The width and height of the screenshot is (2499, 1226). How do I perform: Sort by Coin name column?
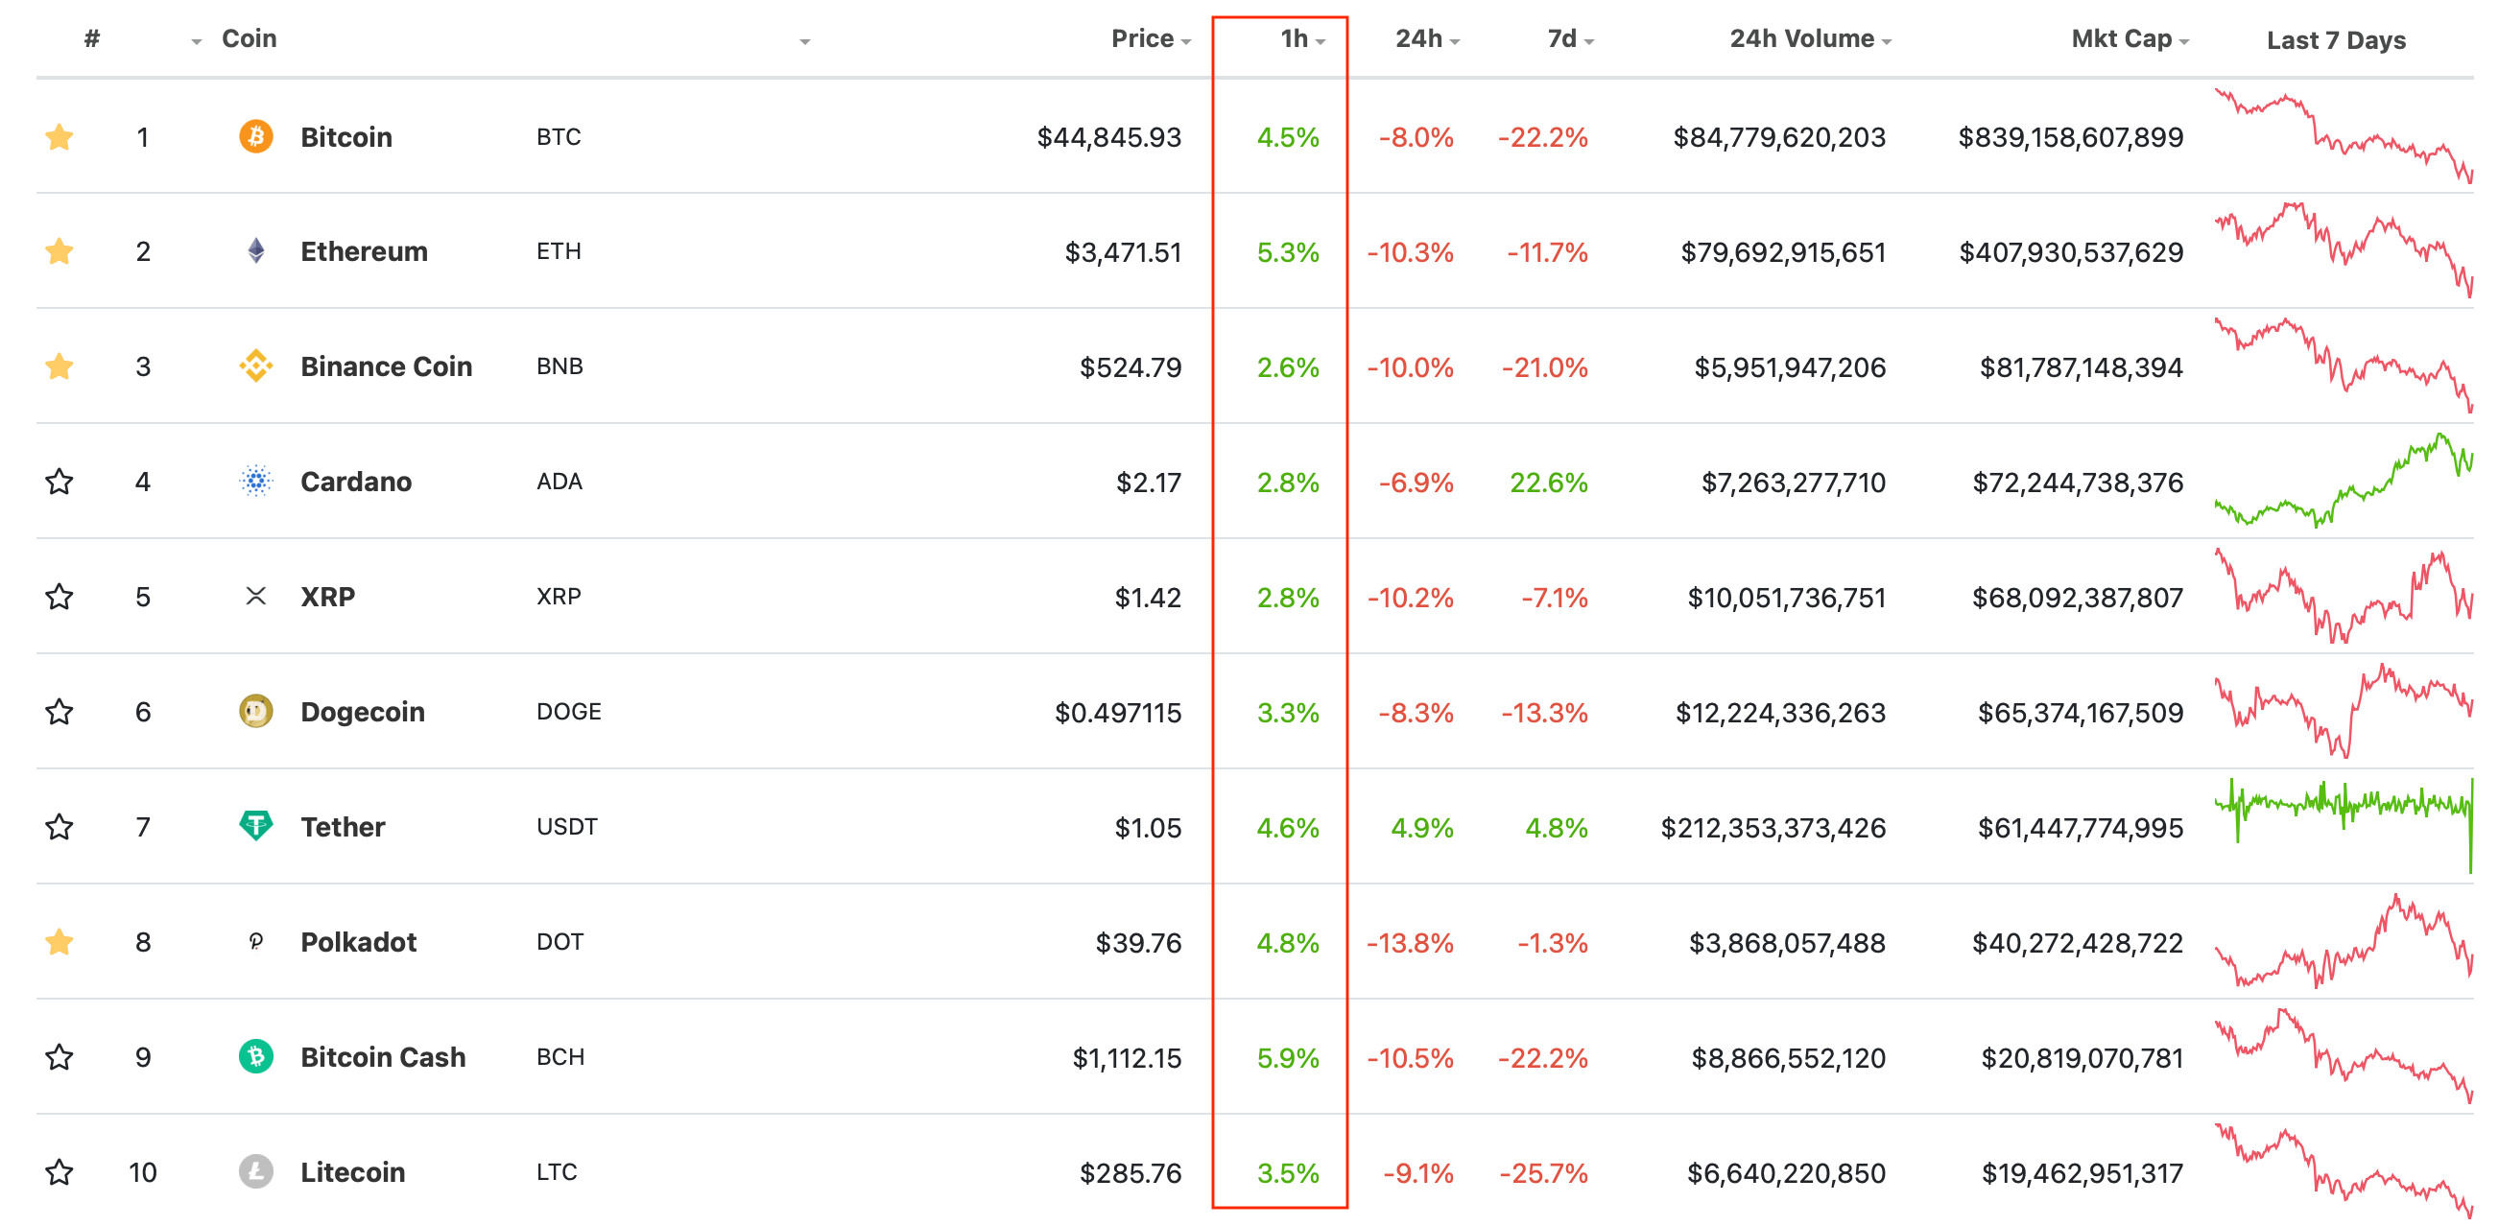[250, 38]
